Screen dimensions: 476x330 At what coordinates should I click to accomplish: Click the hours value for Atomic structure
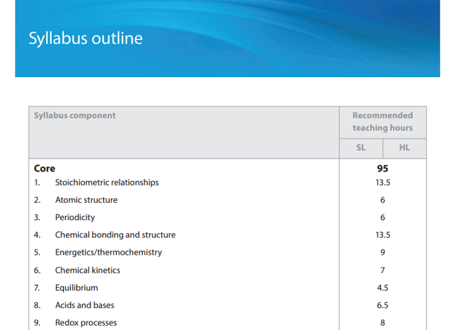click(382, 200)
